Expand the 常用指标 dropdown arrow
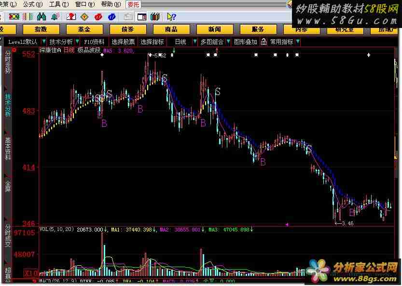The image size is (402, 286). [x=298, y=41]
